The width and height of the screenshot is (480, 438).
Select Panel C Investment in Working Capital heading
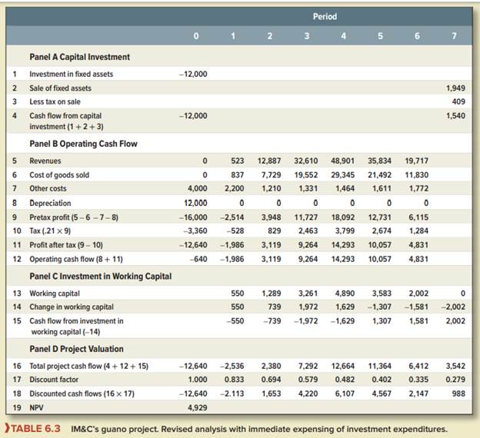click(x=100, y=276)
